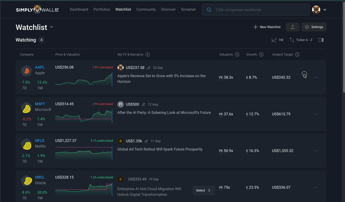Image resolution: width=345 pixels, height=202 pixels.
Task: Open Global Ad Tech Rollout narrative
Action: point(160,149)
